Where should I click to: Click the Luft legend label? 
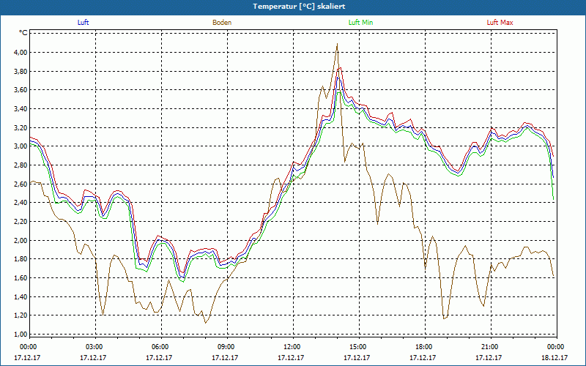83,23
